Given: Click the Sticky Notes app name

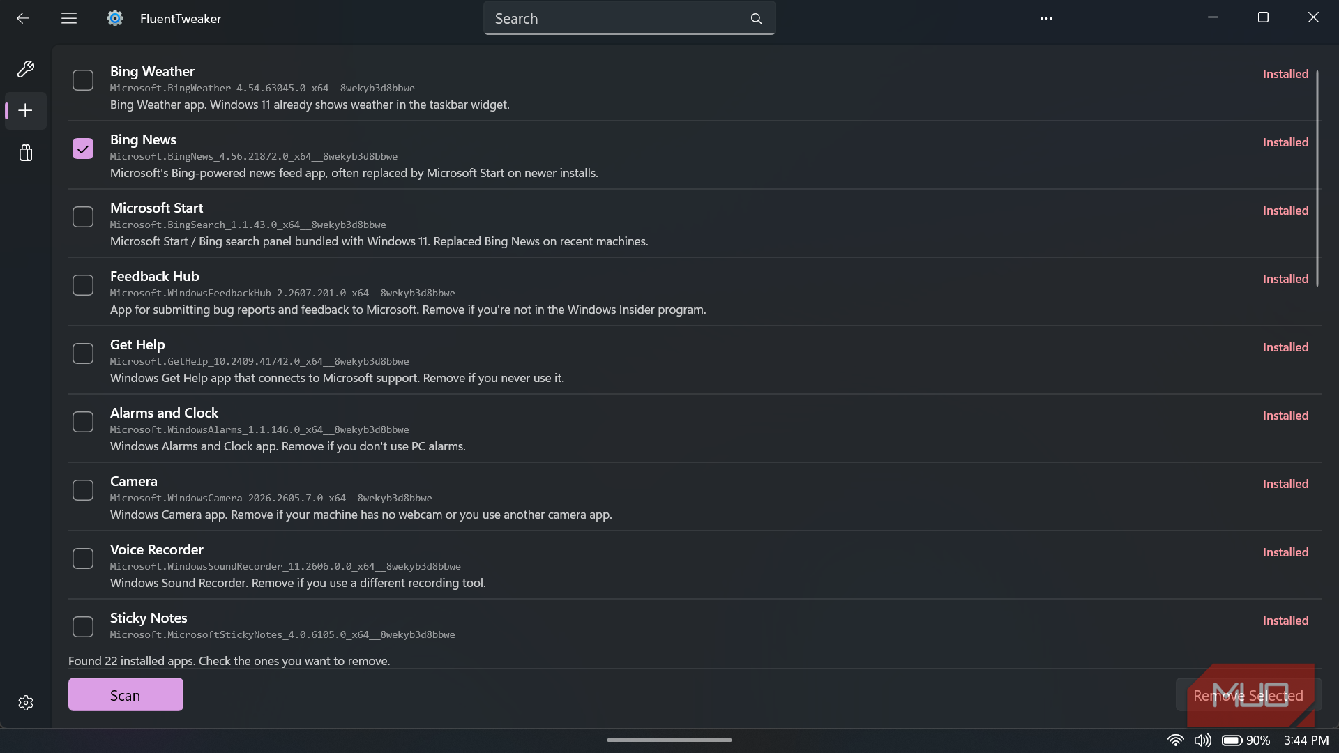Looking at the screenshot, I should coord(149,618).
